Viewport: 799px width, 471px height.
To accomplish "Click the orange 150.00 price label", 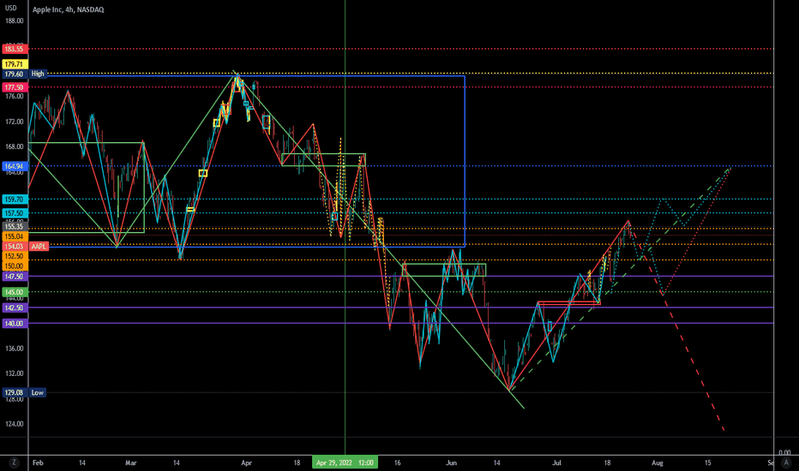I will (x=15, y=265).
